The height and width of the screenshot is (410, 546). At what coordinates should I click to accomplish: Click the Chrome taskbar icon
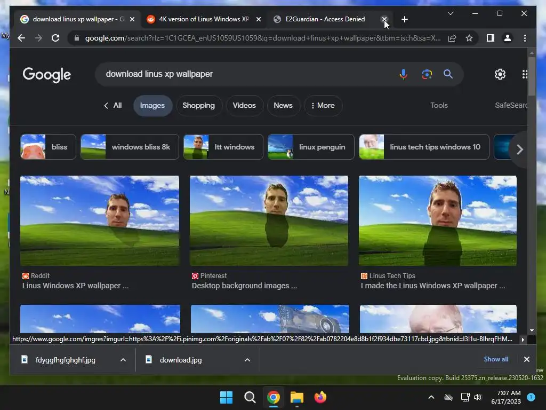(x=274, y=397)
